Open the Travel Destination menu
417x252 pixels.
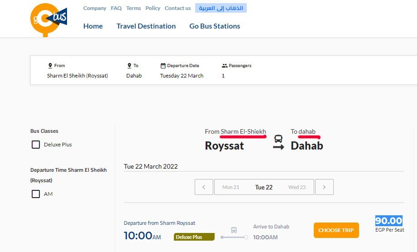pyautogui.click(x=146, y=26)
